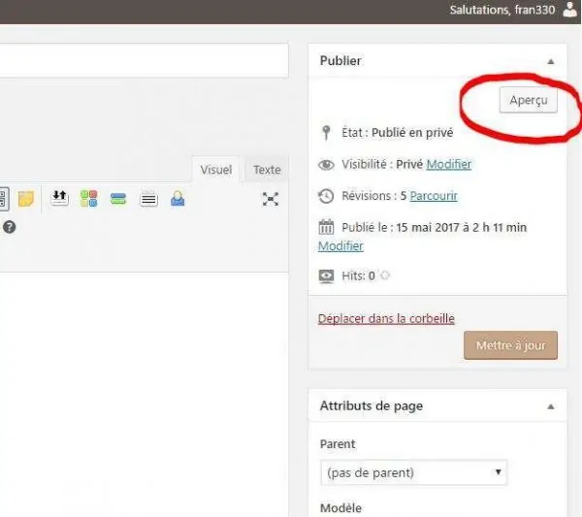Click the small circle next to Hits: 0
Viewport: 582px width, 517px height.
point(385,275)
